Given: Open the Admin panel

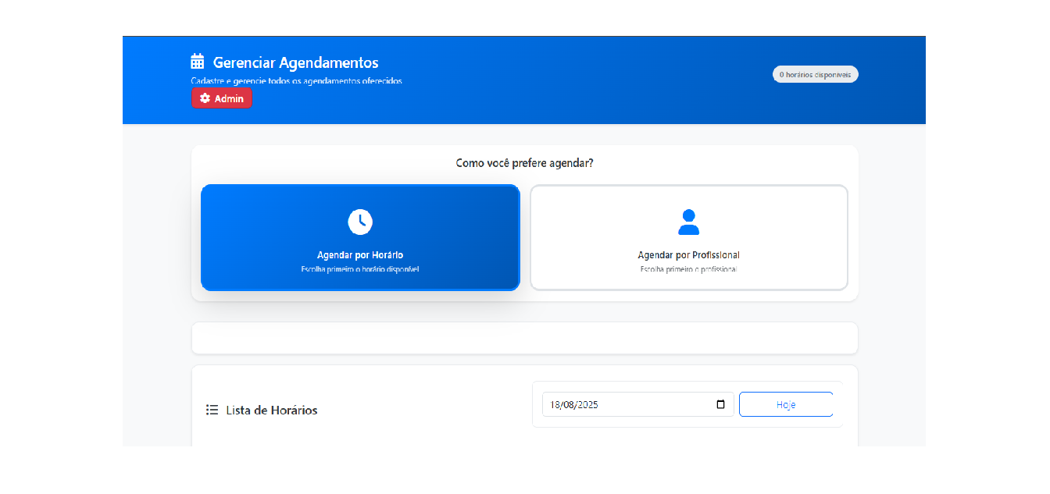Looking at the screenshot, I should 222,98.
